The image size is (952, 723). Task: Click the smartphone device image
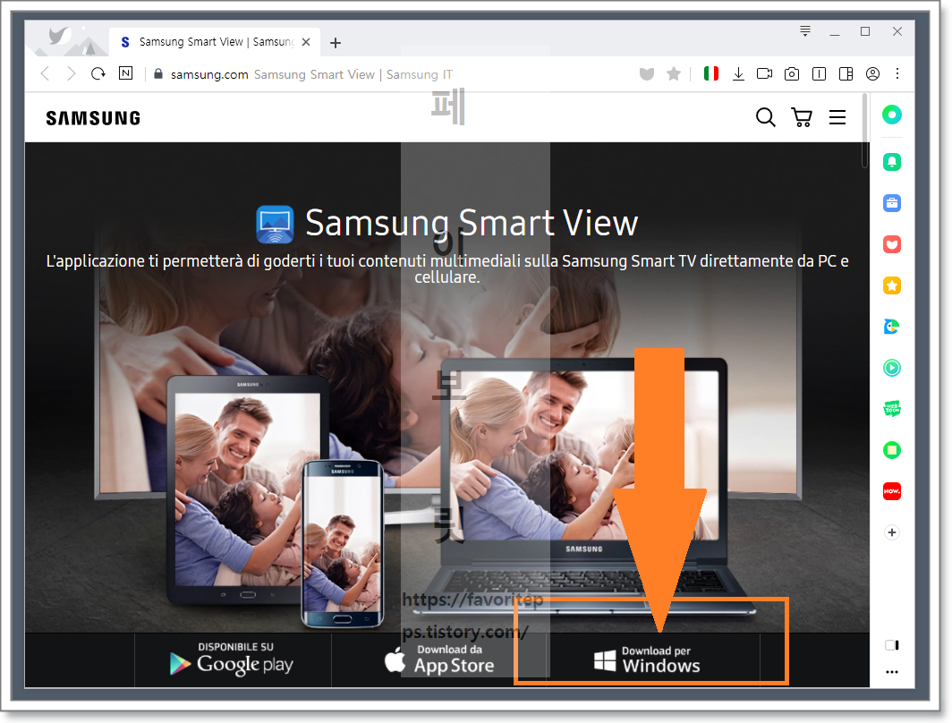point(343,544)
